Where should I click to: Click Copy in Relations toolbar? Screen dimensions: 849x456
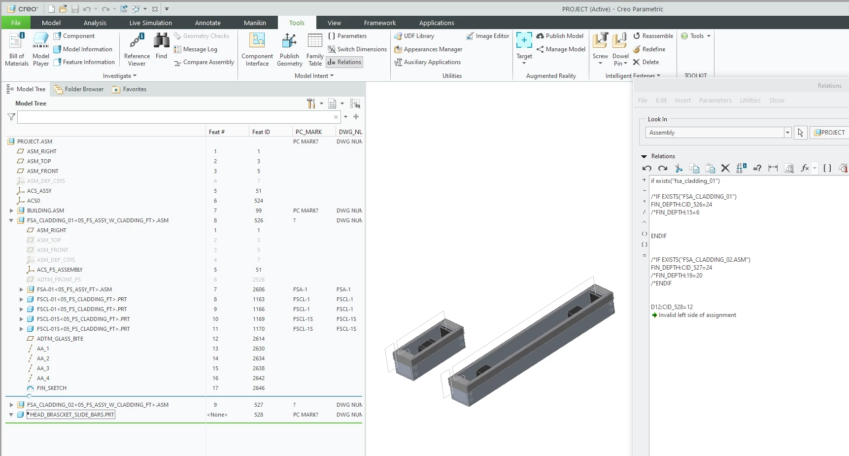point(694,168)
